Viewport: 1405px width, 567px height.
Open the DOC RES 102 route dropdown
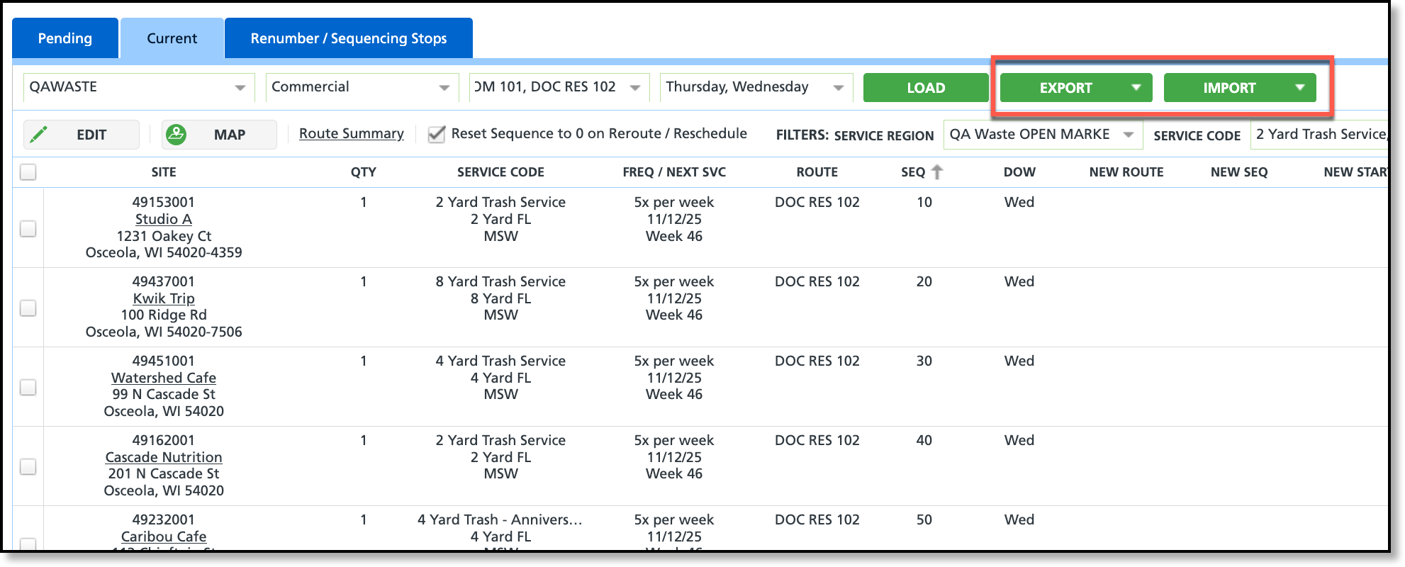[559, 87]
